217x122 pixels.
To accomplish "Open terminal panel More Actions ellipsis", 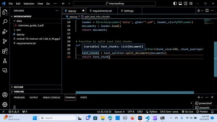I will [x=207, y=97].
